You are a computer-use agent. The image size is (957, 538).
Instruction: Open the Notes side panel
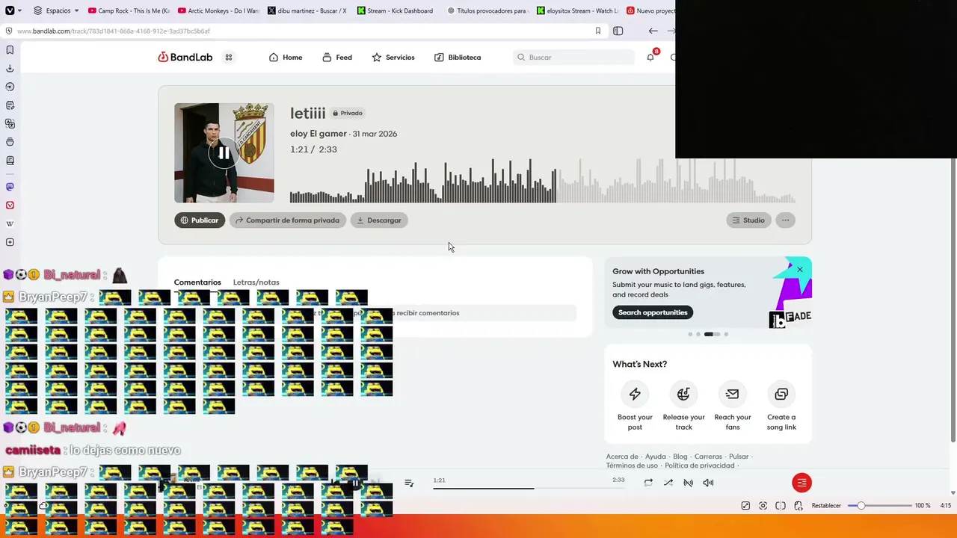[x=10, y=105]
